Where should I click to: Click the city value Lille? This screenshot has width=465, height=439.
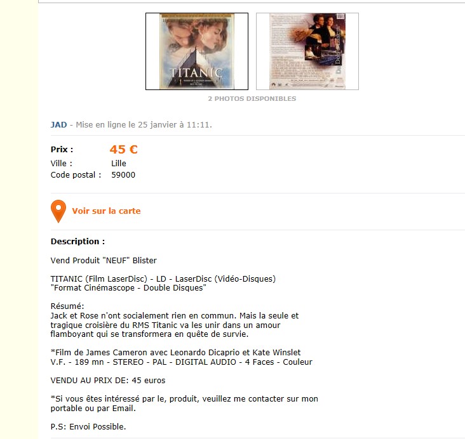click(x=119, y=164)
